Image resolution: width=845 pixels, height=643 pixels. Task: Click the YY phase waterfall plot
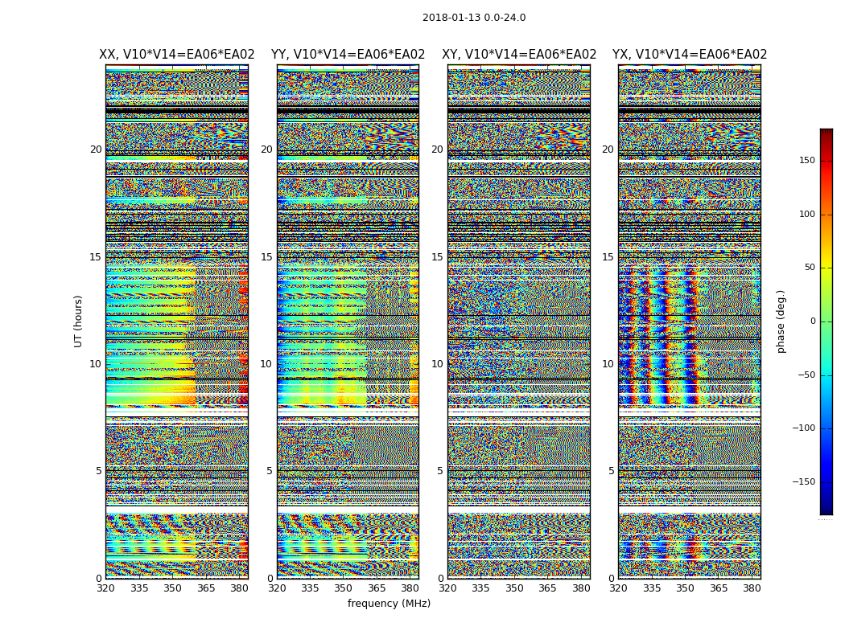348,321
